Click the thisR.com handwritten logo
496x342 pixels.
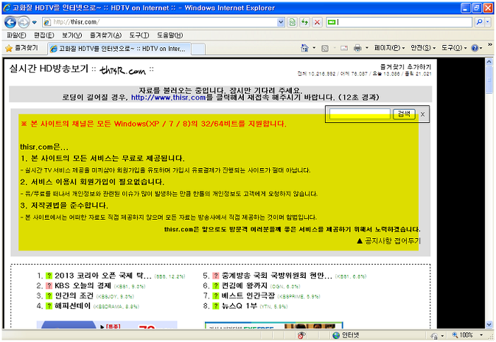(x=123, y=70)
